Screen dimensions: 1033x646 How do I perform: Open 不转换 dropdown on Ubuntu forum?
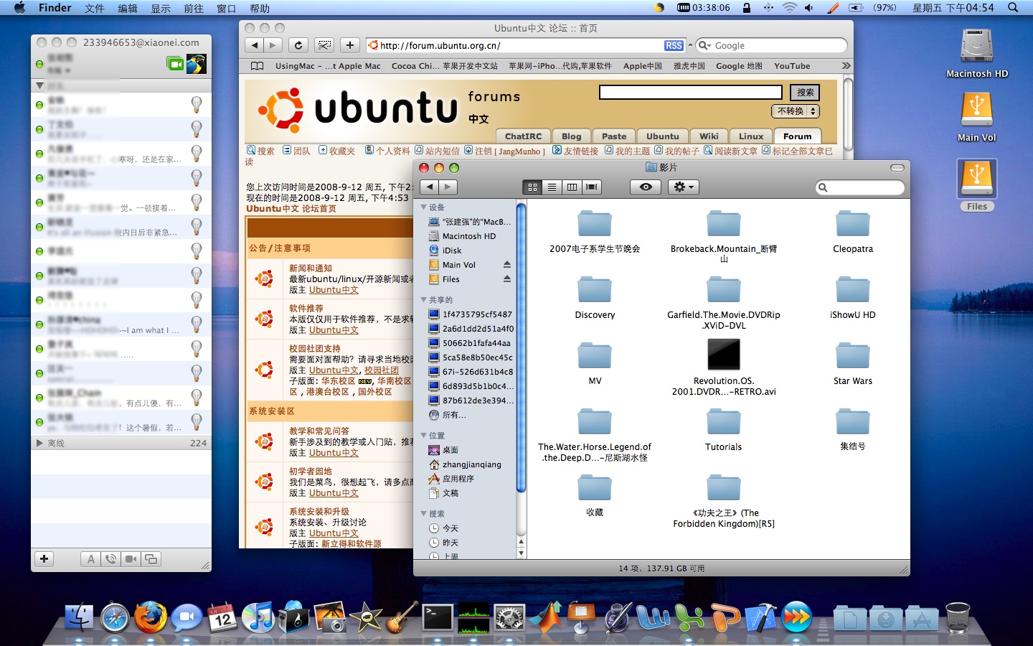click(795, 111)
